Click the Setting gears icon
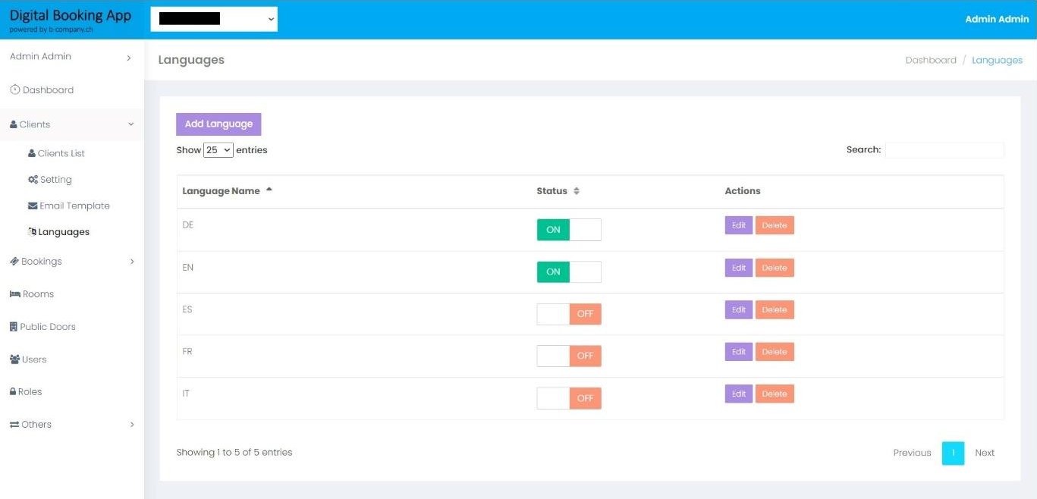This screenshot has width=1037, height=499. 33,180
